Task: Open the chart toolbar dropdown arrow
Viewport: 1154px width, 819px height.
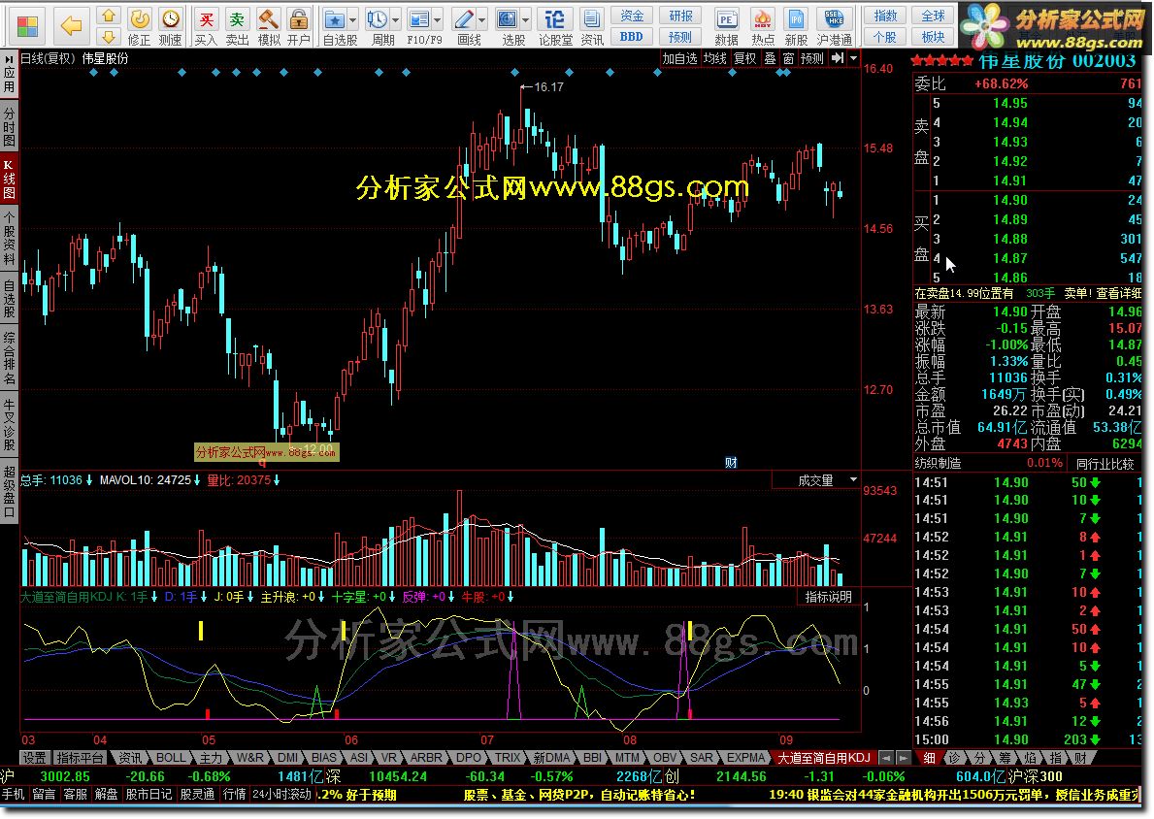Action: pos(853,58)
